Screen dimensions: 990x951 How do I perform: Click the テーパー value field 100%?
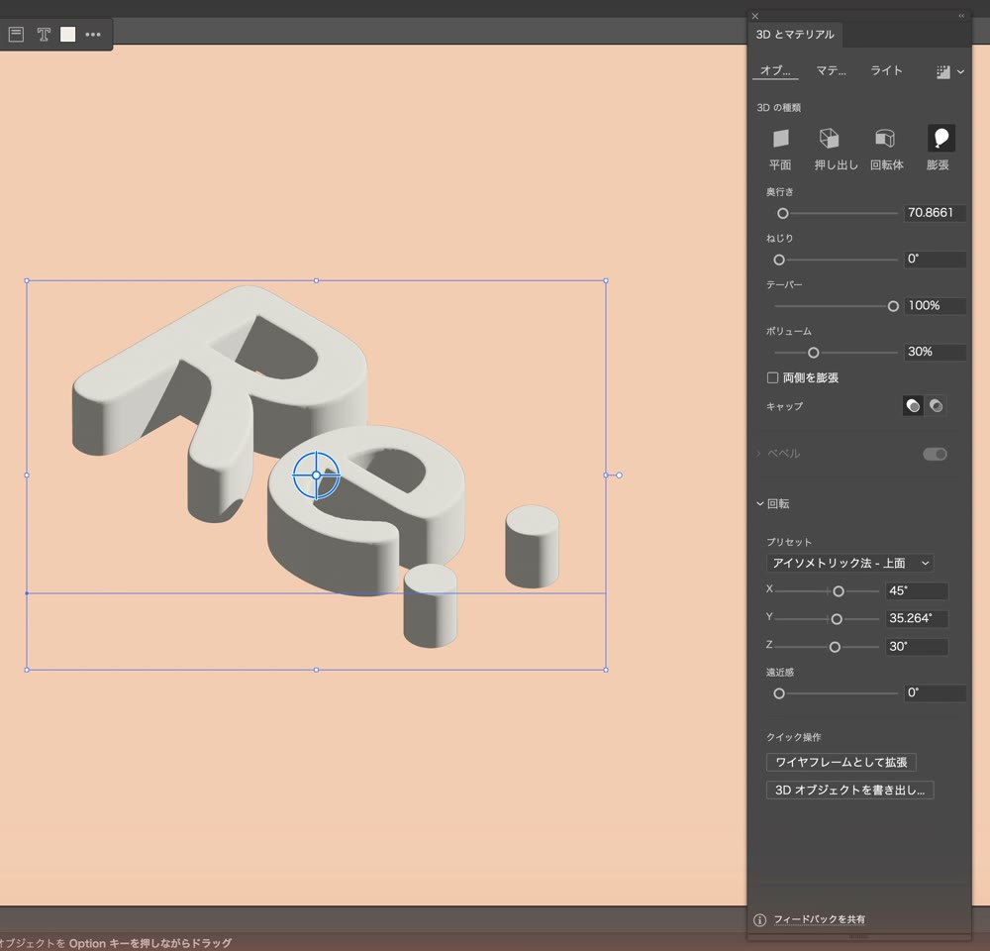click(x=935, y=306)
